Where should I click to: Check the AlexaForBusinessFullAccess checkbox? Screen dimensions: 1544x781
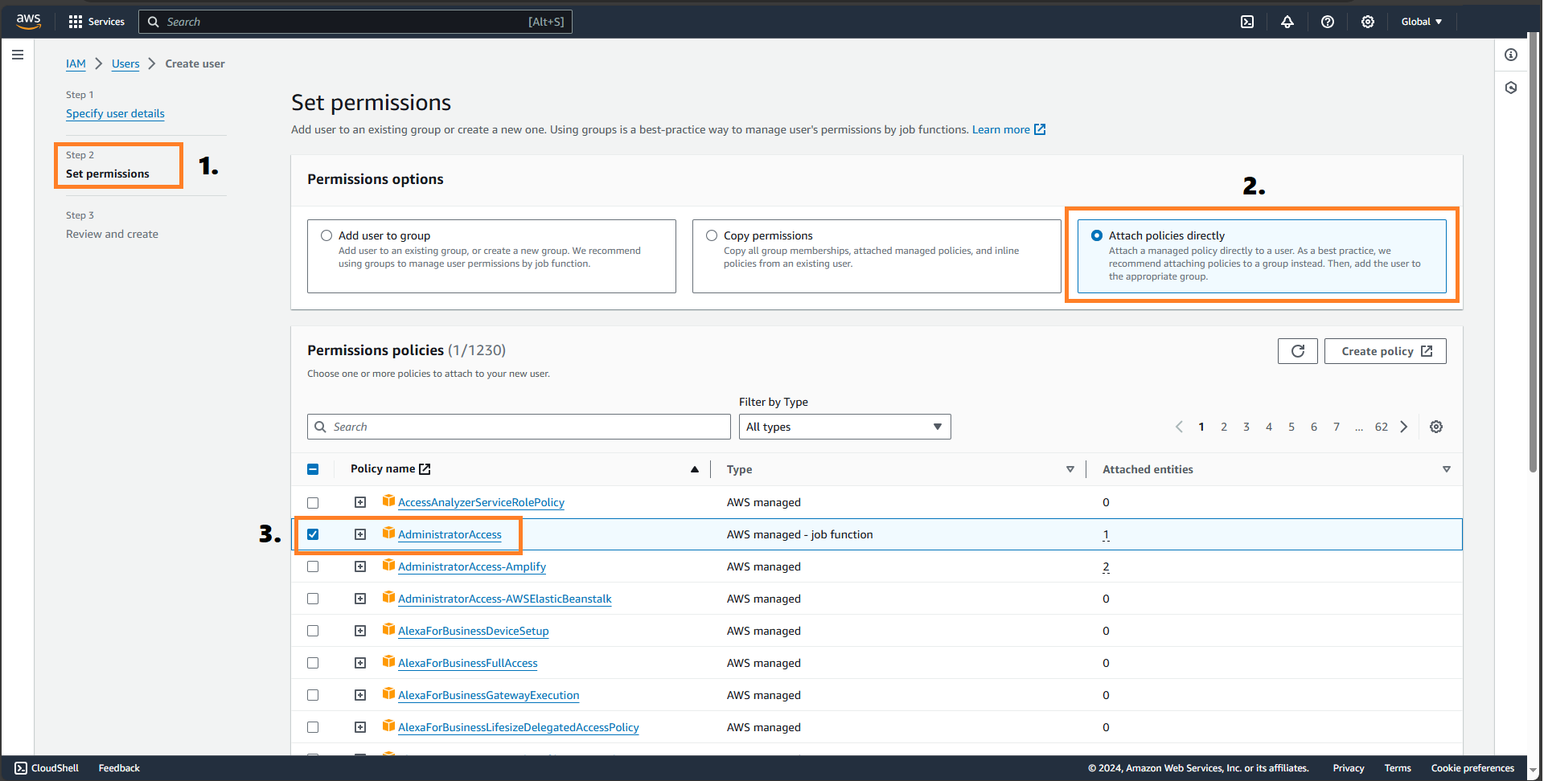click(x=313, y=663)
